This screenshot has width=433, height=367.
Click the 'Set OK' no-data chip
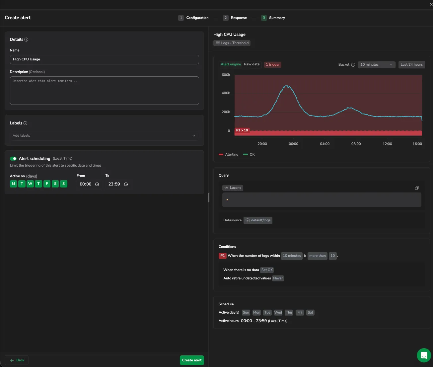pos(267,270)
